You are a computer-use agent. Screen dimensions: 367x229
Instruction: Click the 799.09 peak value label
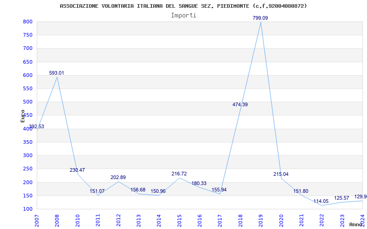pos(260,18)
